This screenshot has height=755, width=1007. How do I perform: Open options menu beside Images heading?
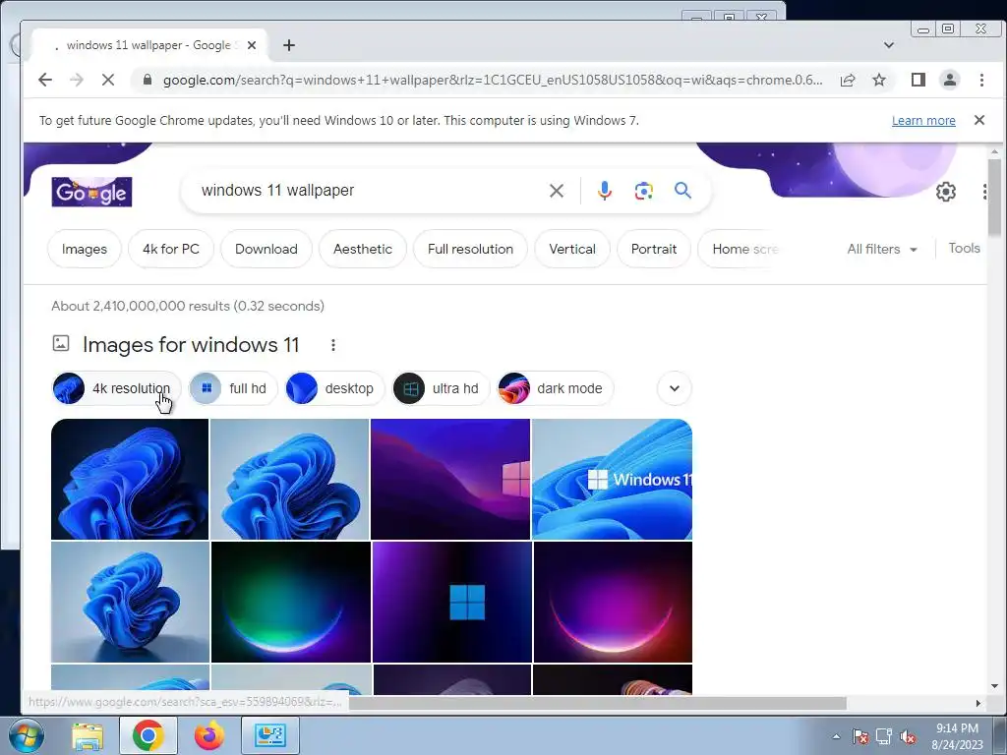(x=332, y=345)
